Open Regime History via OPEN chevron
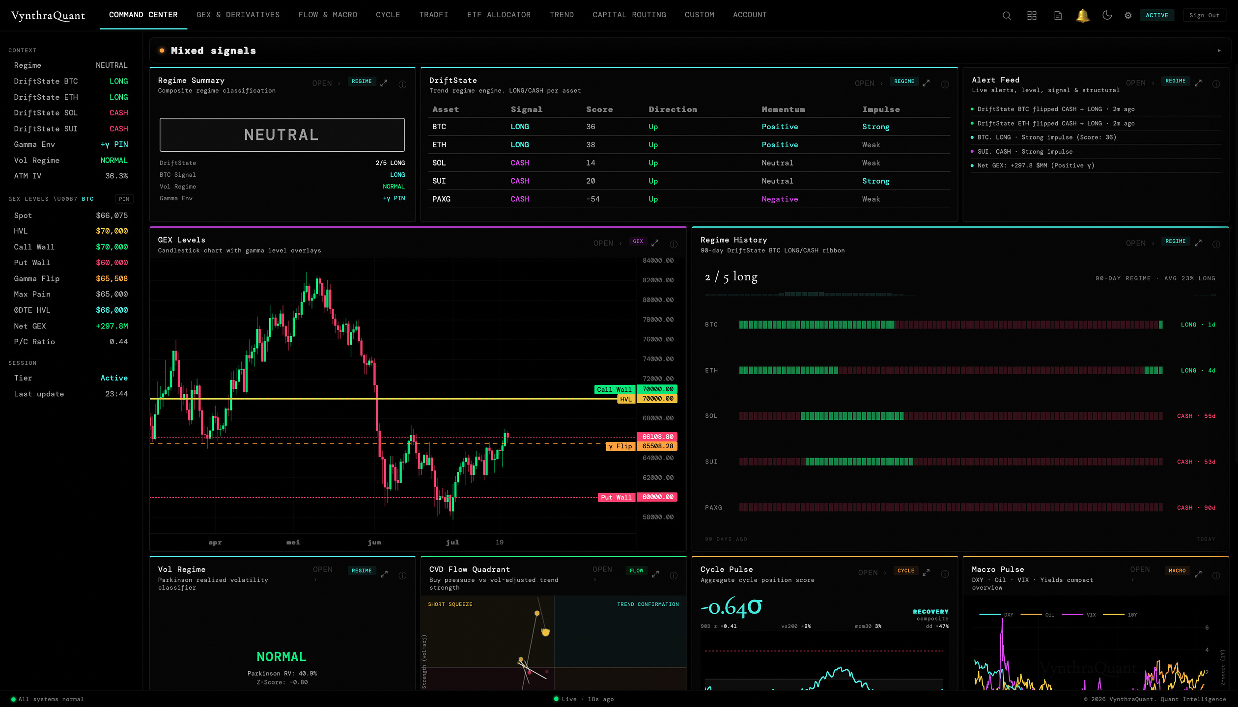This screenshot has width=1238, height=707. tap(1140, 243)
